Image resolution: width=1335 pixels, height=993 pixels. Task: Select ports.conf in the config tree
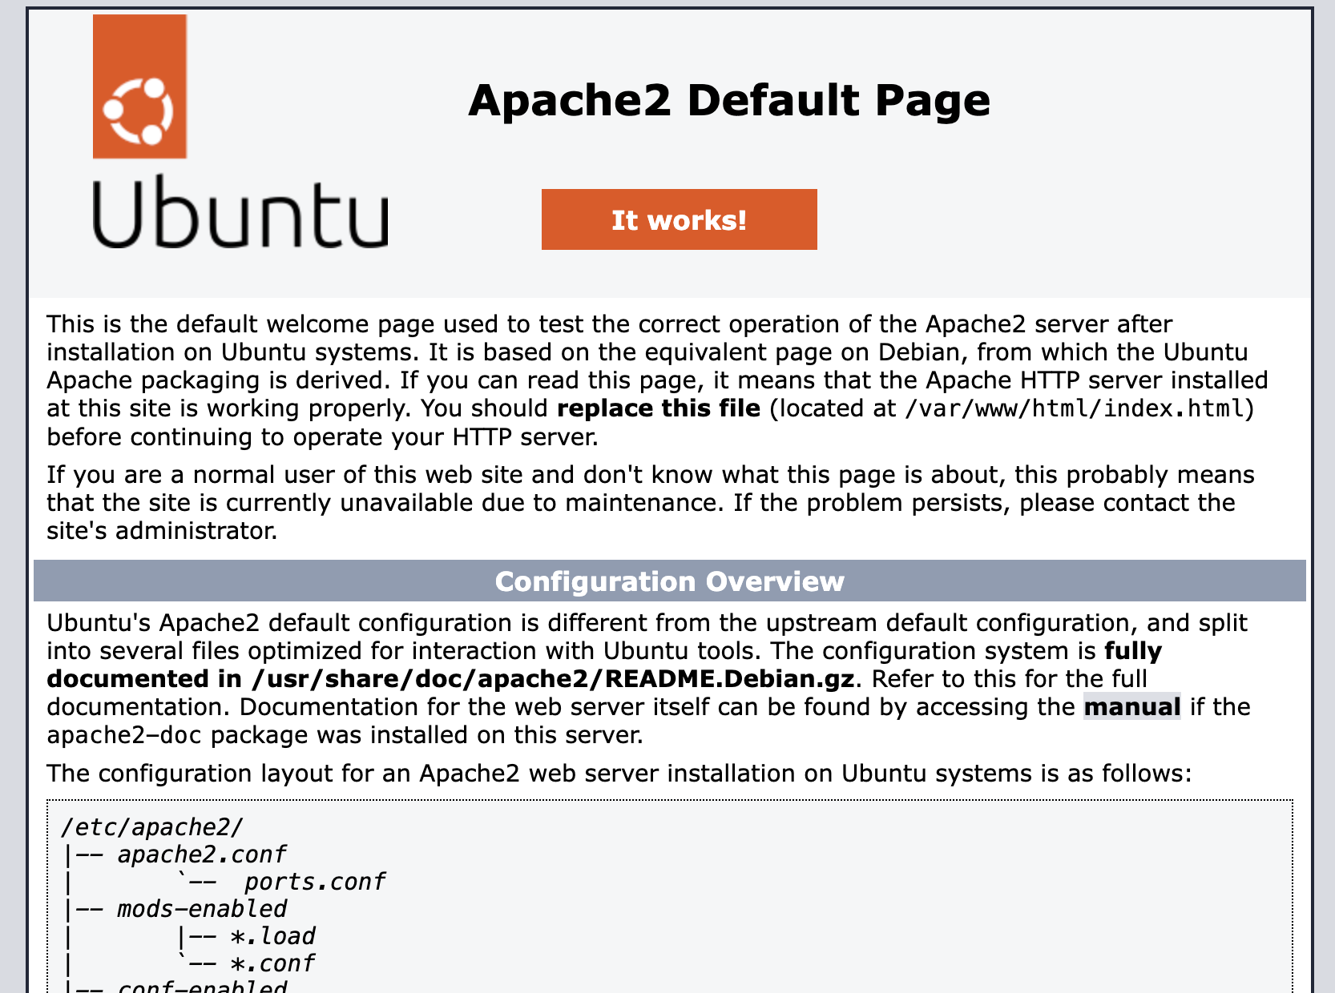(314, 882)
